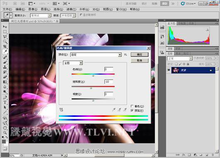Select the Line shape tool
This screenshot has width=220, height=158.
[x=5, y=112]
